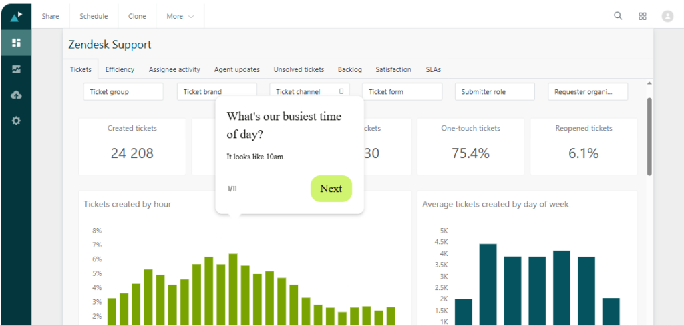This screenshot has height=326, width=684.
Task: Expand the More dropdown menu
Action: coord(180,16)
